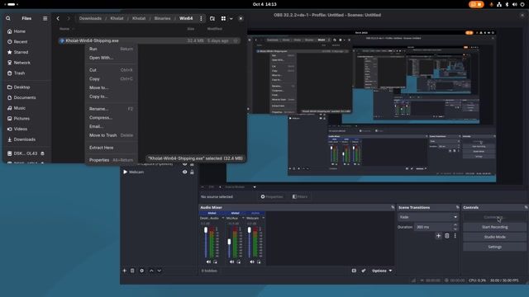Open OBS Settings button
Viewport: 529px width, 297px height.
(x=494, y=247)
